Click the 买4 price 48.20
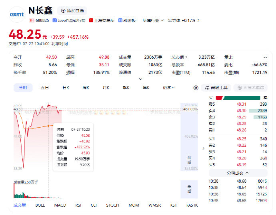 click(241, 158)
